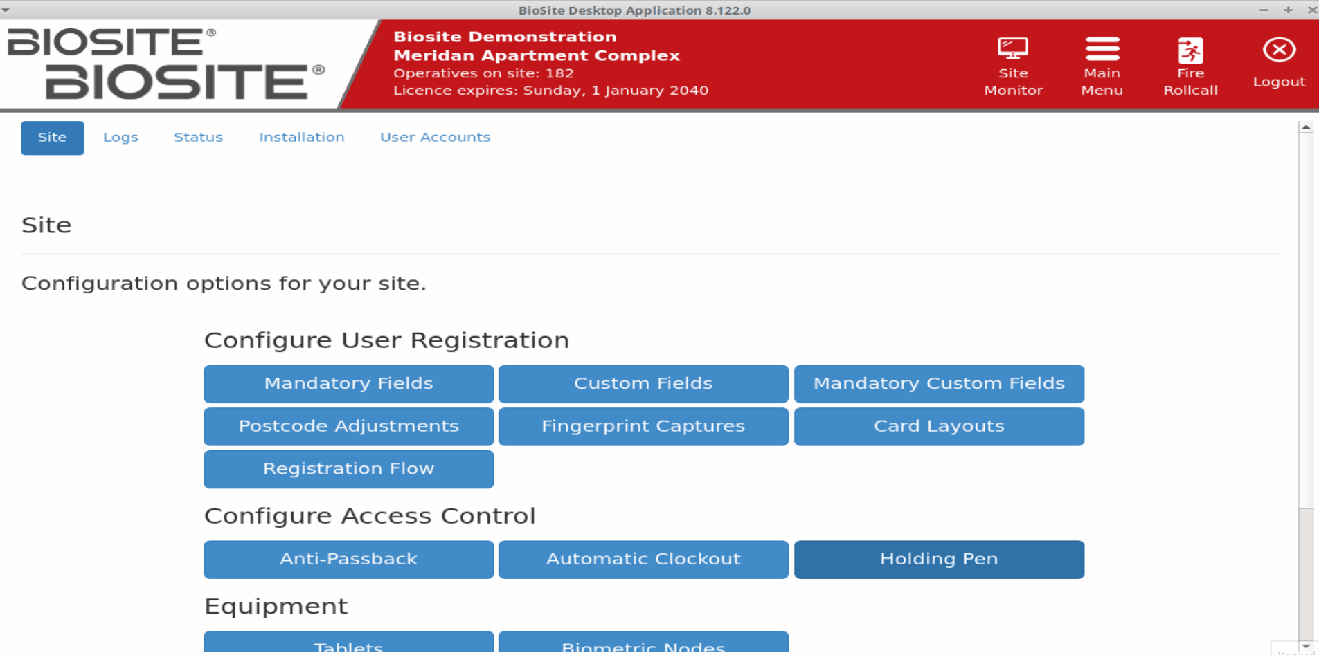Screen dimensions: 1319x655
Task: Switch to the Status tab
Action: 198,137
